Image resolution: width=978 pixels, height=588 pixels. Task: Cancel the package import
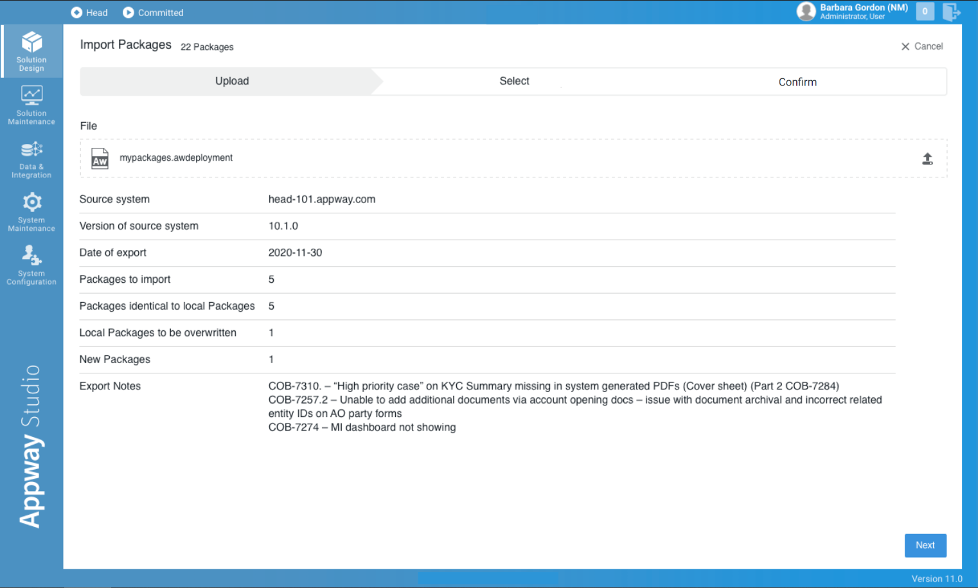click(922, 46)
